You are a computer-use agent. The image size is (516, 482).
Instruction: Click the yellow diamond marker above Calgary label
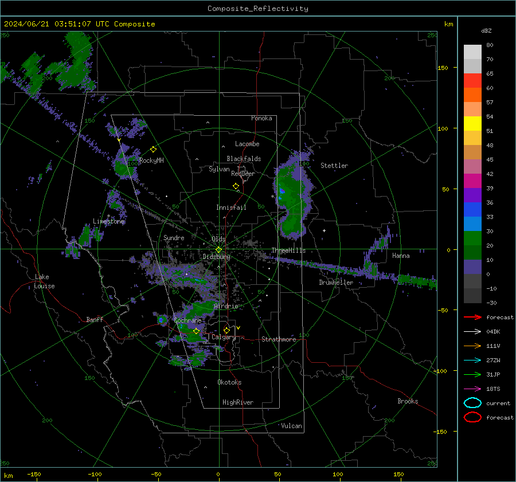[x=226, y=330]
